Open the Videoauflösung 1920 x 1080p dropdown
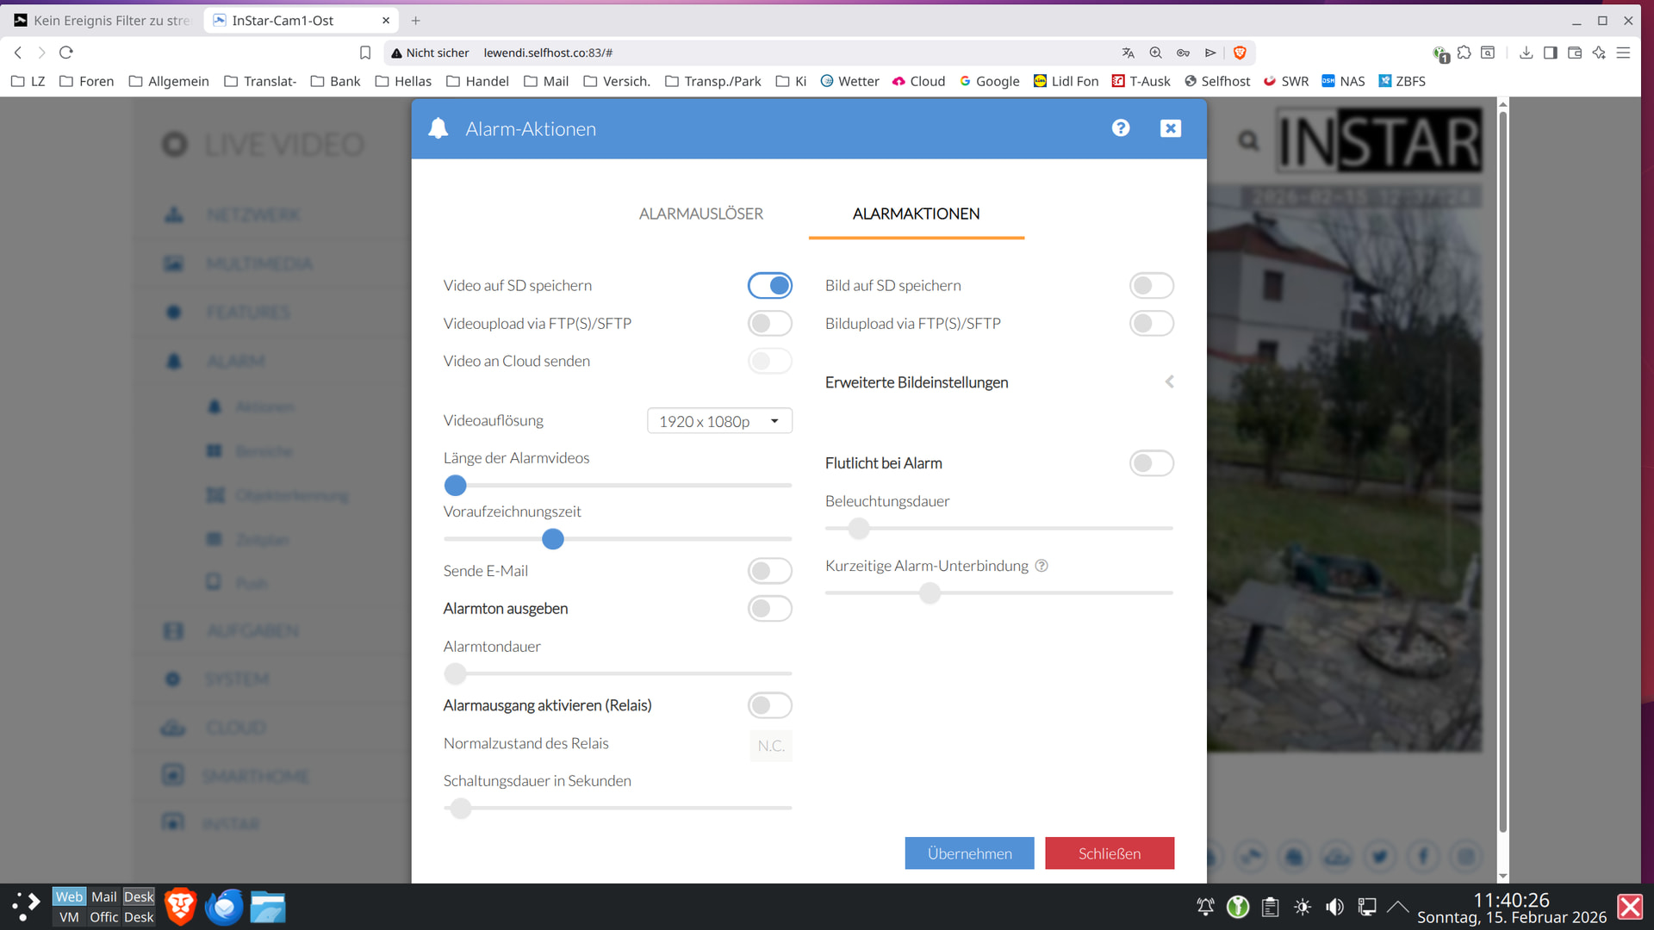 pos(719,421)
